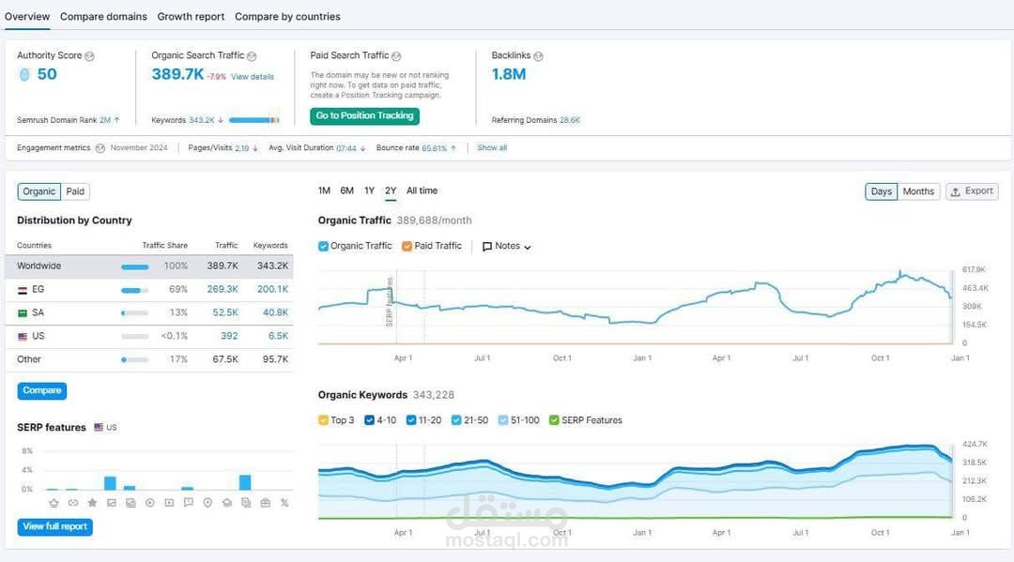Toggle the Top 3 keywords checkbox

tap(324, 420)
